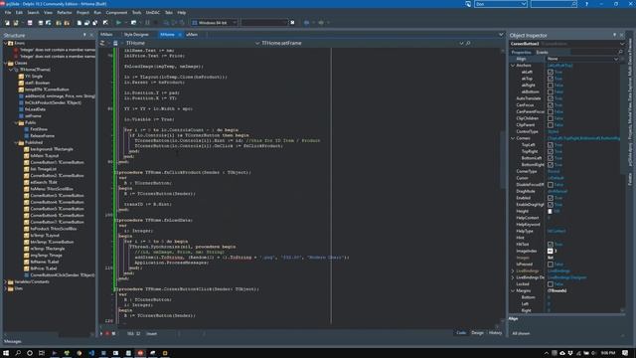
Task: Open the Project menu
Action: (x=82, y=13)
